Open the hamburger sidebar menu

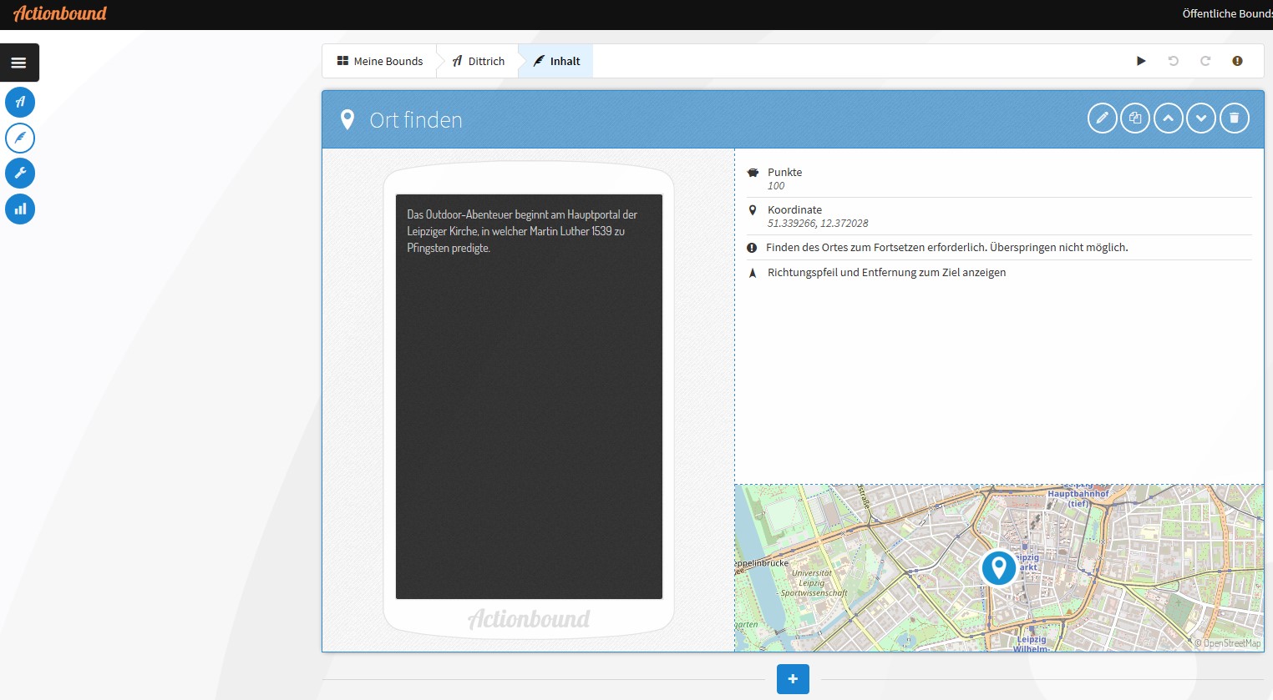pos(19,63)
